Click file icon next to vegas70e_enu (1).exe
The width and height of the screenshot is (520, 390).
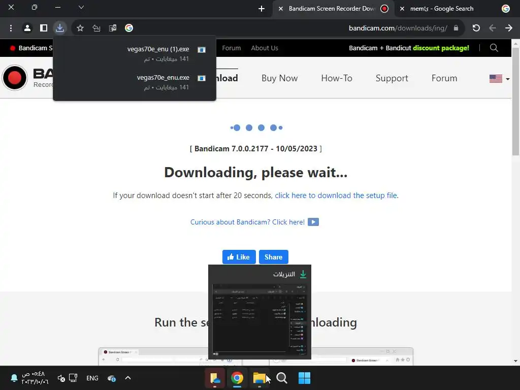tap(201, 50)
